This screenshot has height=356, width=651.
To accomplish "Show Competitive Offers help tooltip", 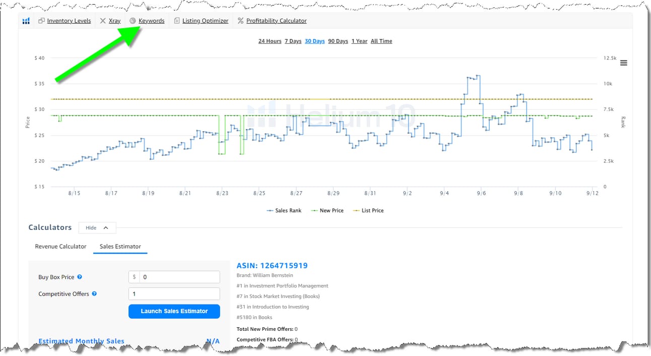I will [x=94, y=293].
